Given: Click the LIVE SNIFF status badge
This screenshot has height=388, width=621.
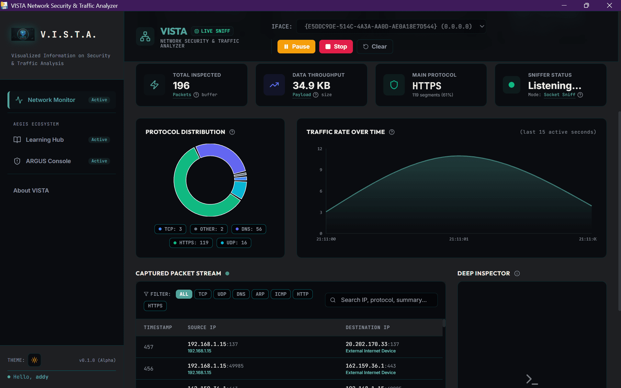Looking at the screenshot, I should (x=212, y=31).
